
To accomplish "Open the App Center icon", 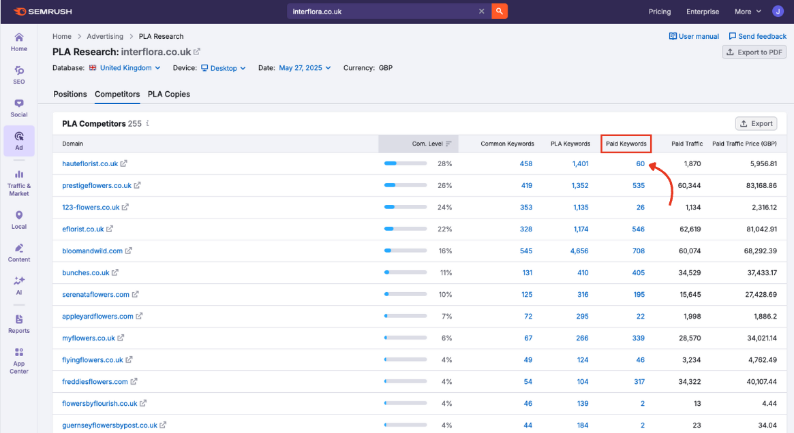I will point(19,360).
